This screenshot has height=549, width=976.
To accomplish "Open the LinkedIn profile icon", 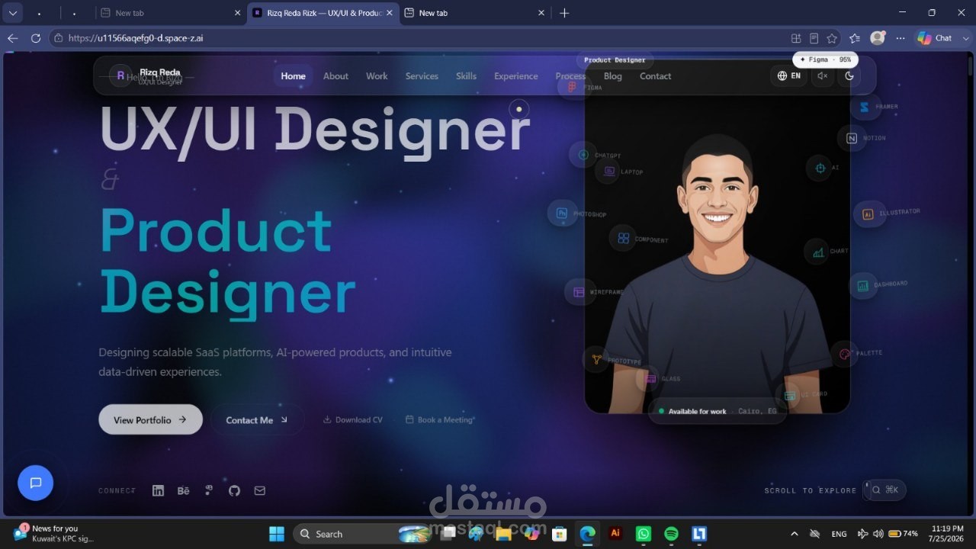I will 158,490.
